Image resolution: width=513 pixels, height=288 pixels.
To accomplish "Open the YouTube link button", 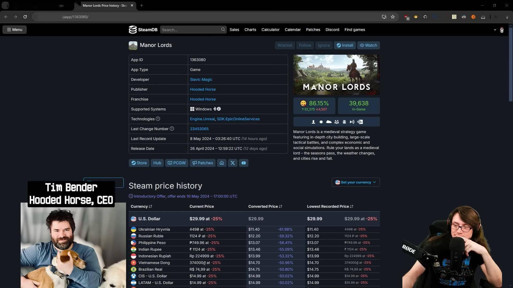I will (244, 163).
